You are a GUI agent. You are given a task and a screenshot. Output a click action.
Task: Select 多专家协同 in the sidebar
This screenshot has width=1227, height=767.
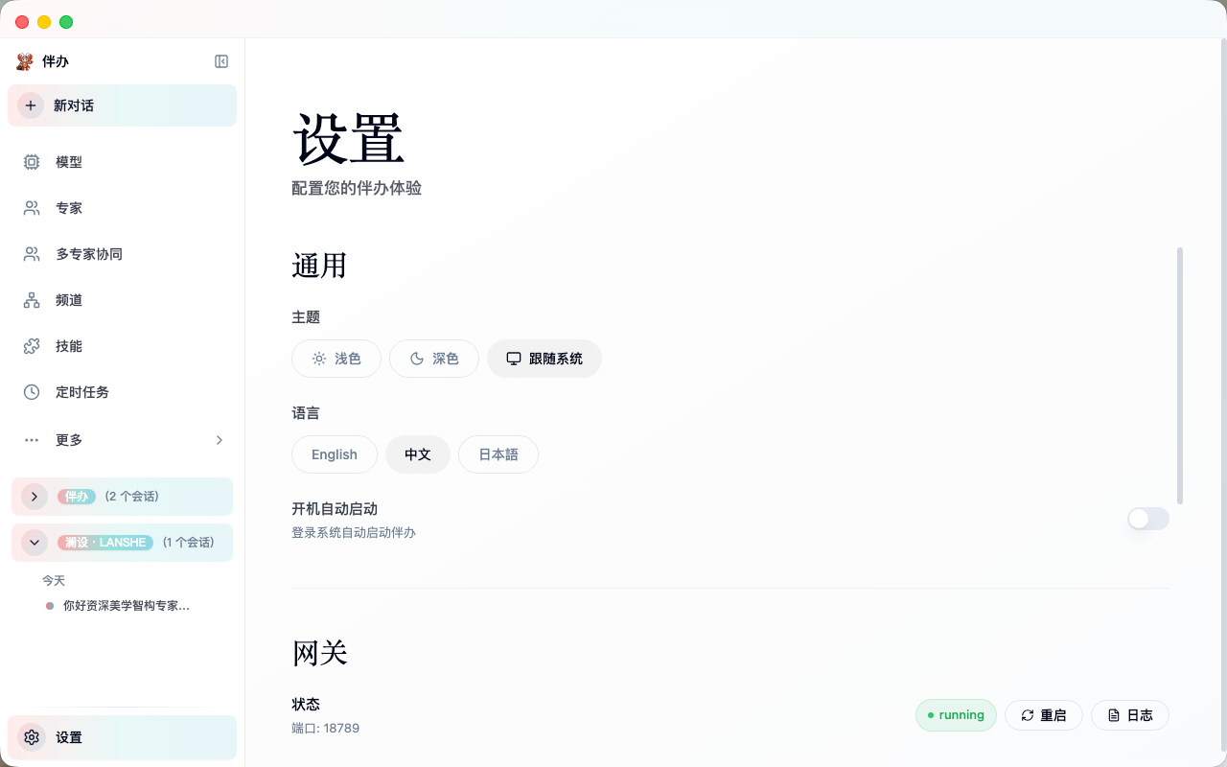pos(90,254)
